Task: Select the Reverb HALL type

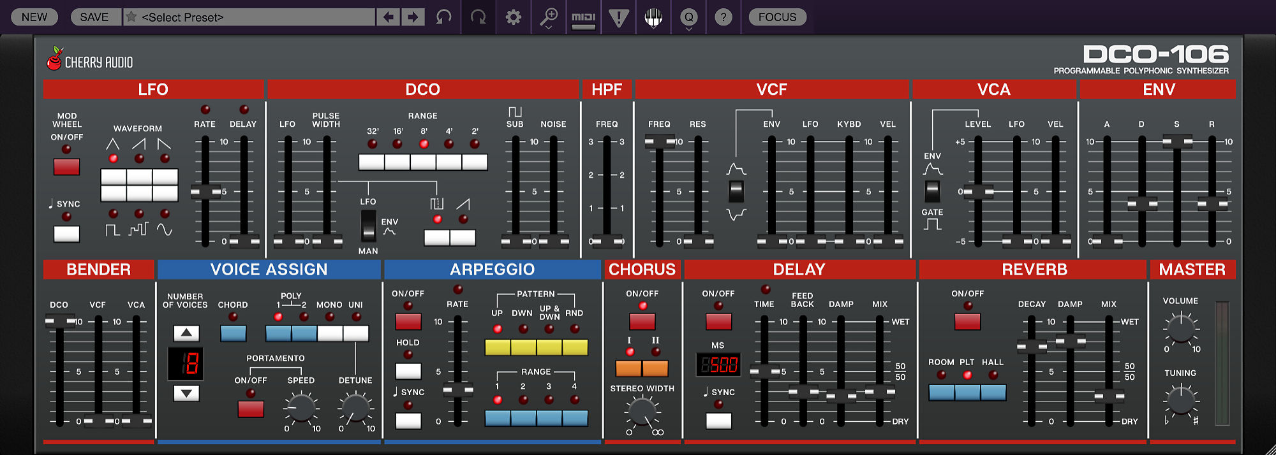Action: point(993,392)
